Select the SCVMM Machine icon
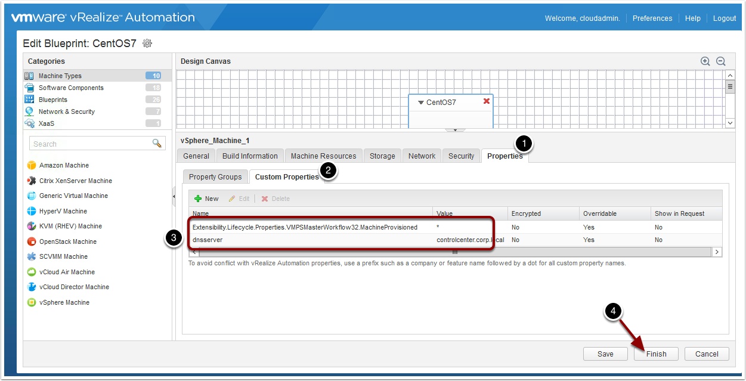Viewport: 746px width, 381px height. click(x=32, y=256)
